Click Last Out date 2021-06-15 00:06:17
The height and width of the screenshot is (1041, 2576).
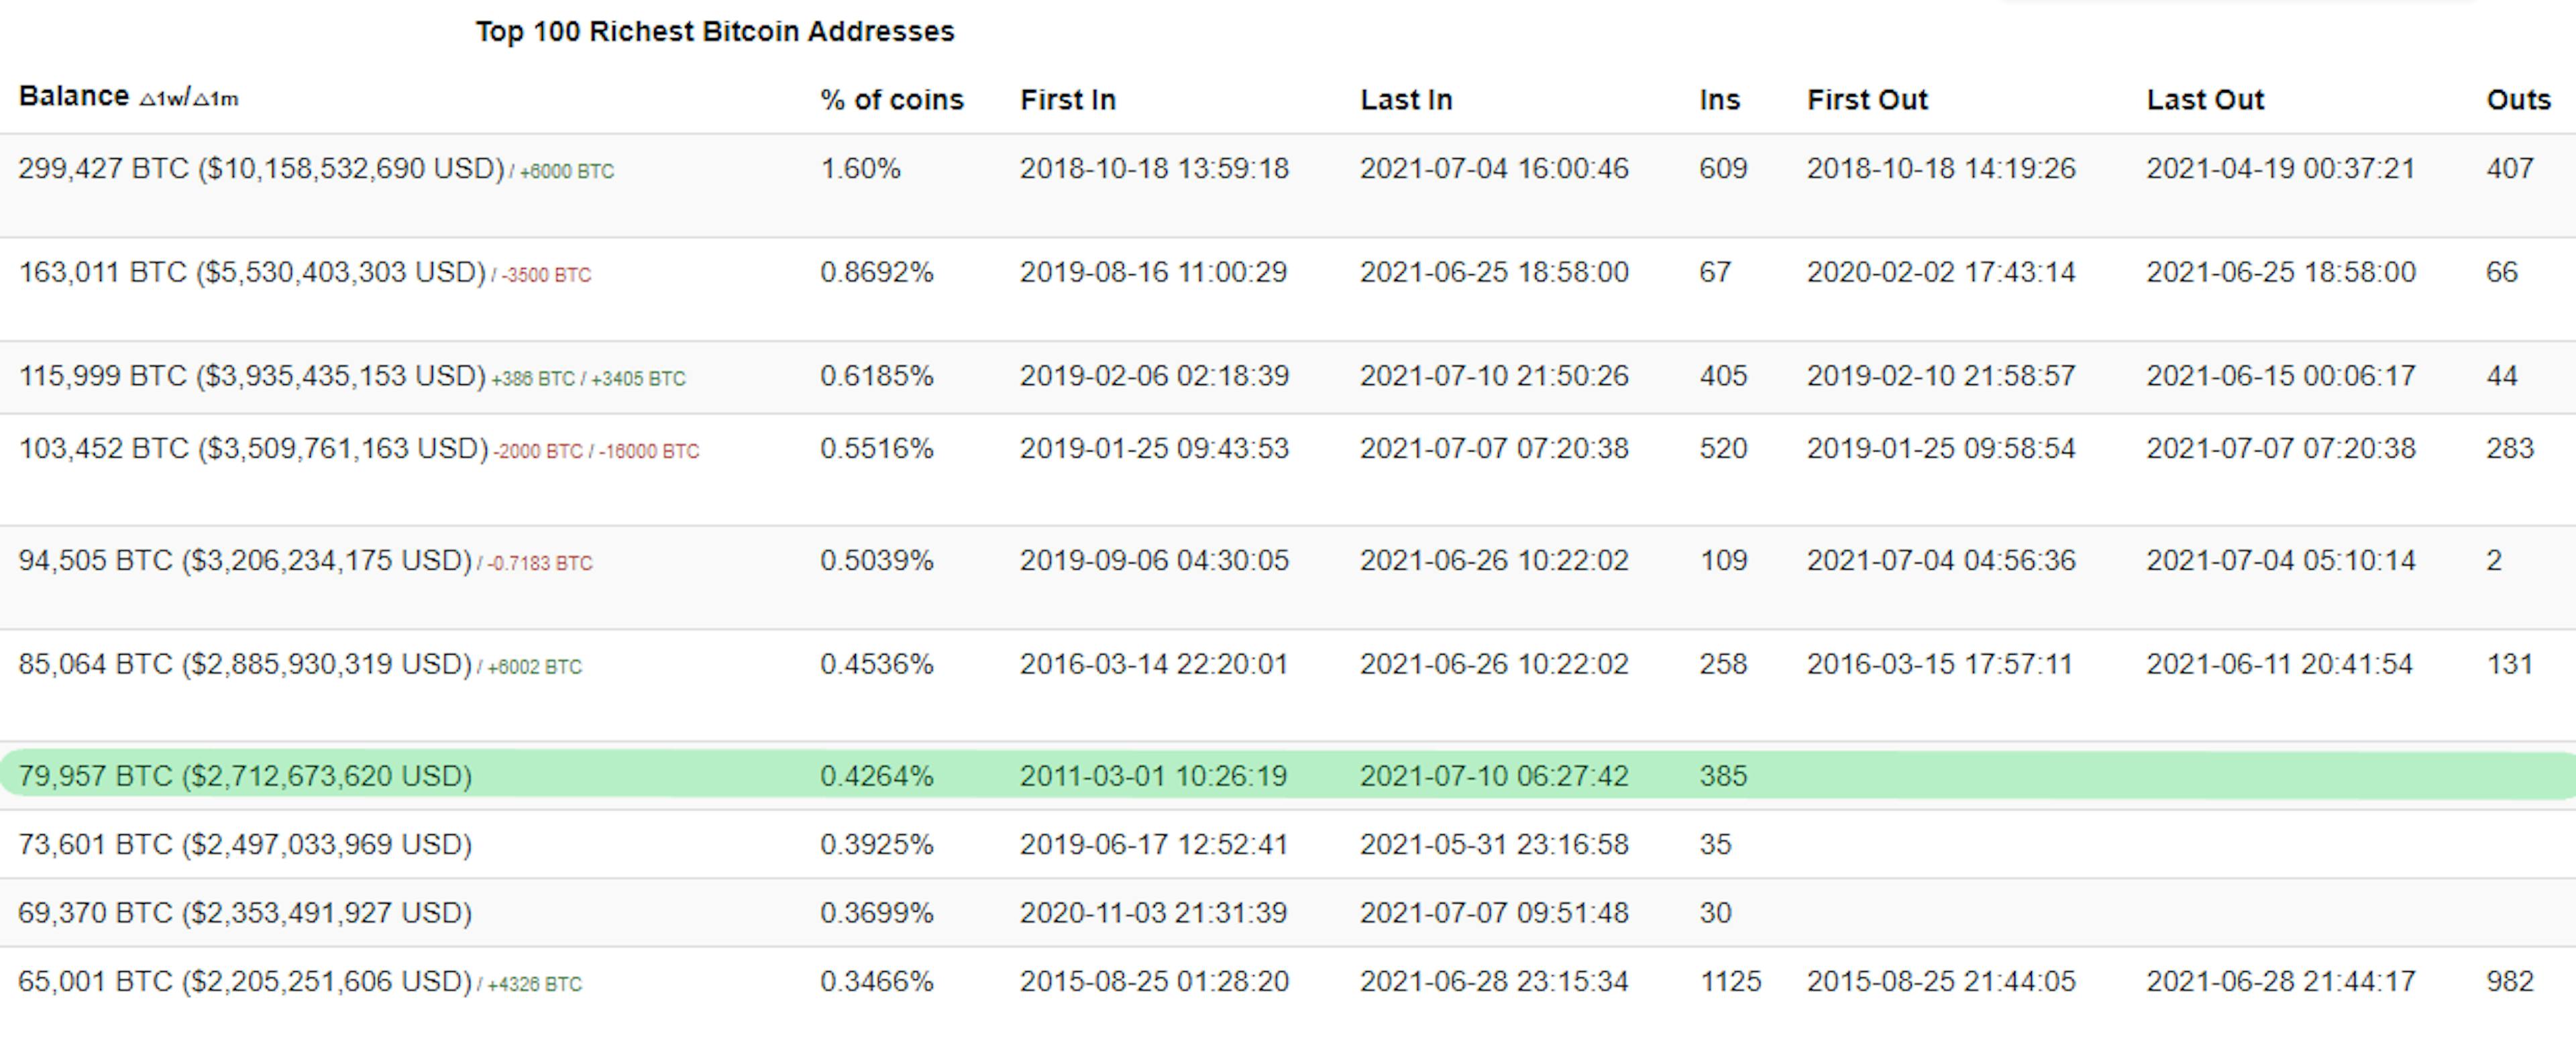2281,376
